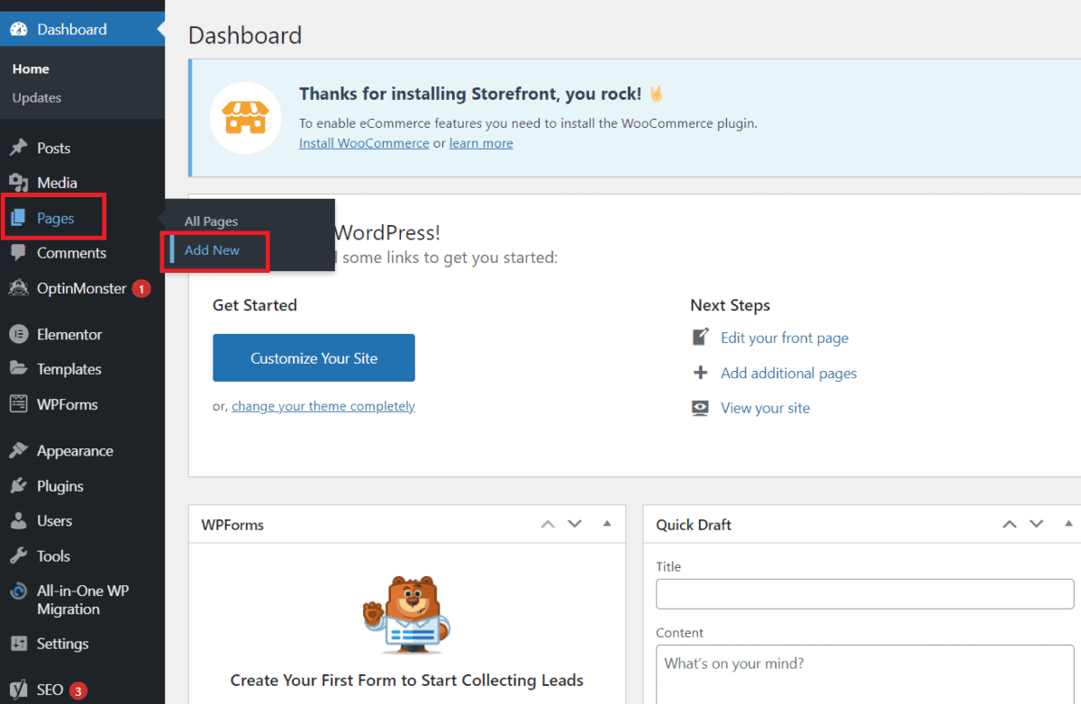Image resolution: width=1081 pixels, height=704 pixels.
Task: Open the Add additional pages link
Action: (x=789, y=373)
